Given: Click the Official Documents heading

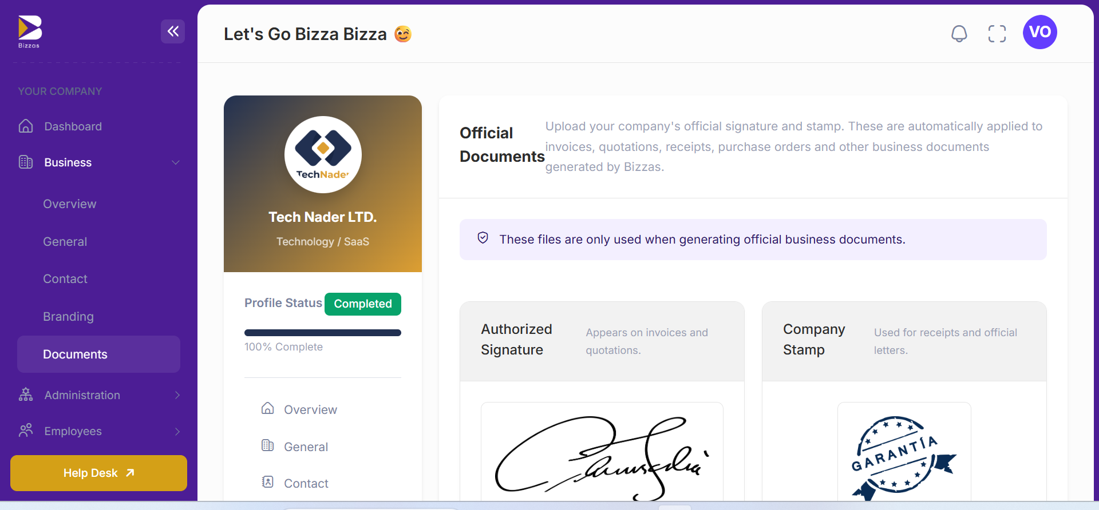Looking at the screenshot, I should (x=502, y=145).
